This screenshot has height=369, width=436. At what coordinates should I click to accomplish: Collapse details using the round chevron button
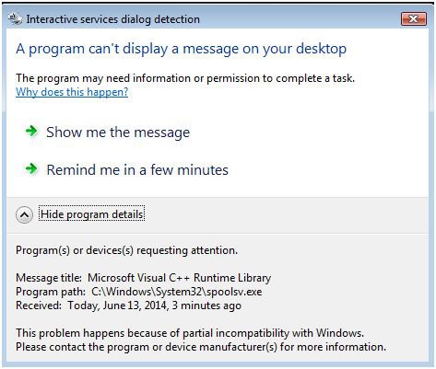pyautogui.click(x=24, y=214)
